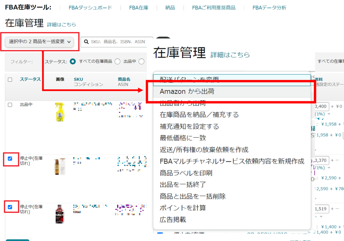This screenshot has width=344, height=241.
Task: Check the box for the 出品中 spray bottle row
Action: pyautogui.click(x=10, y=105)
